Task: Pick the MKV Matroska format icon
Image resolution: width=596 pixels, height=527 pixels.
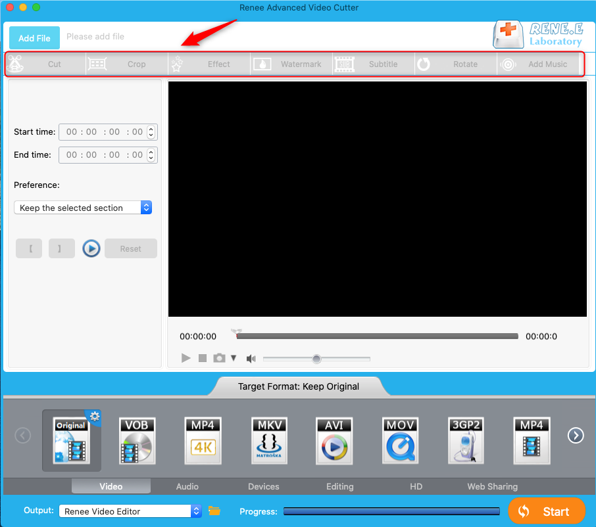Action: point(269,440)
